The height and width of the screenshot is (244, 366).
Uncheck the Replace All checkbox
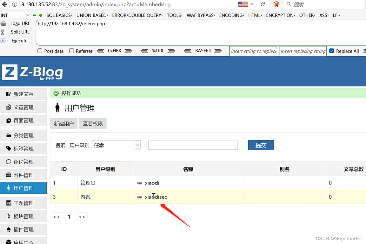331,50
